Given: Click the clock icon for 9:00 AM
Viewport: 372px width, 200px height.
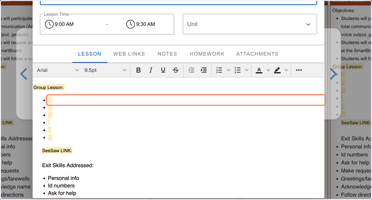Looking at the screenshot, I should coord(49,24).
